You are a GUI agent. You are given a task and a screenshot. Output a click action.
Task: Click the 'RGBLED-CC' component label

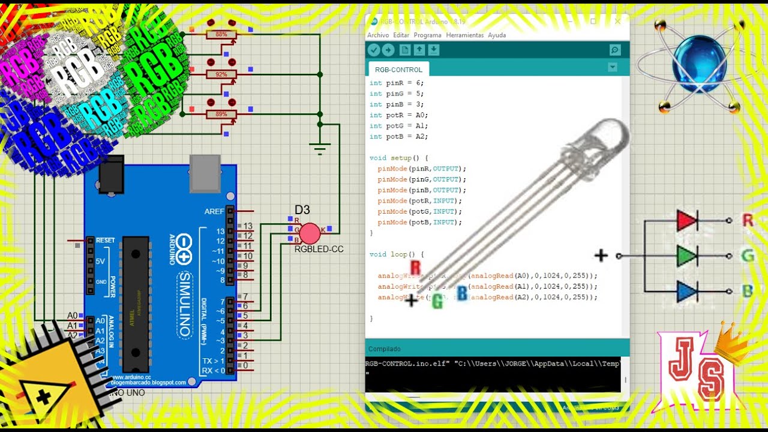point(319,249)
